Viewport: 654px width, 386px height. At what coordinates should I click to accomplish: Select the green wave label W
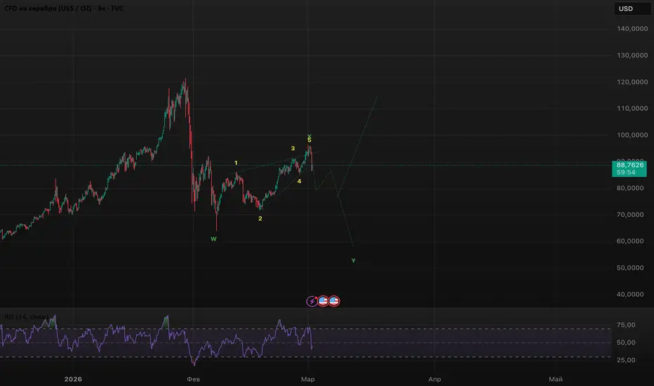(x=213, y=239)
